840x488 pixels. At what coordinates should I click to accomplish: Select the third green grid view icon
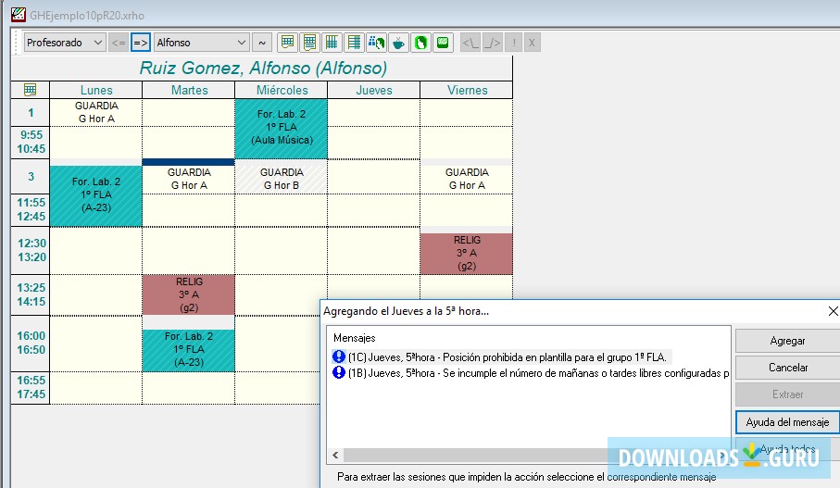332,43
